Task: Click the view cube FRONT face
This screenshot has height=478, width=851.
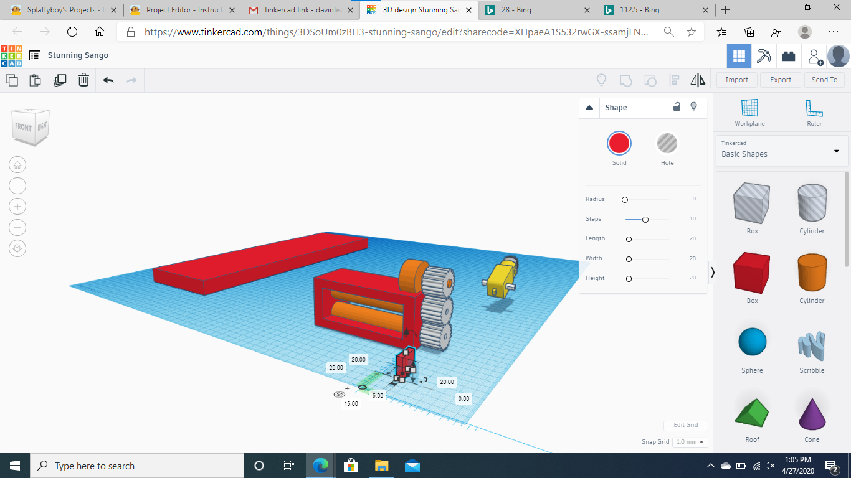Action: coord(24,128)
